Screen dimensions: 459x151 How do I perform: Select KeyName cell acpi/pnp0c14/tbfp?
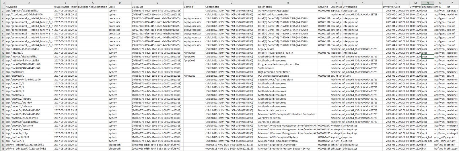click(29, 133)
